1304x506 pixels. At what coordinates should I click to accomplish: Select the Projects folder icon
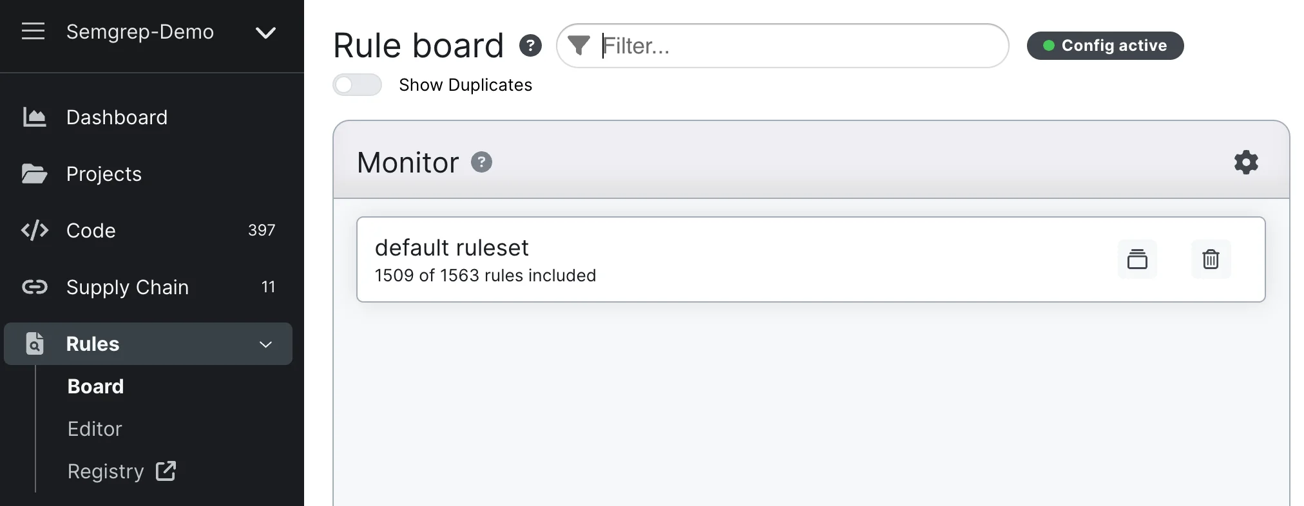(x=34, y=174)
